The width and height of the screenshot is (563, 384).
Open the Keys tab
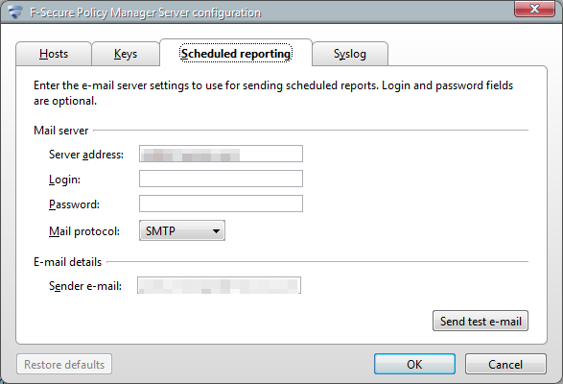click(x=126, y=54)
